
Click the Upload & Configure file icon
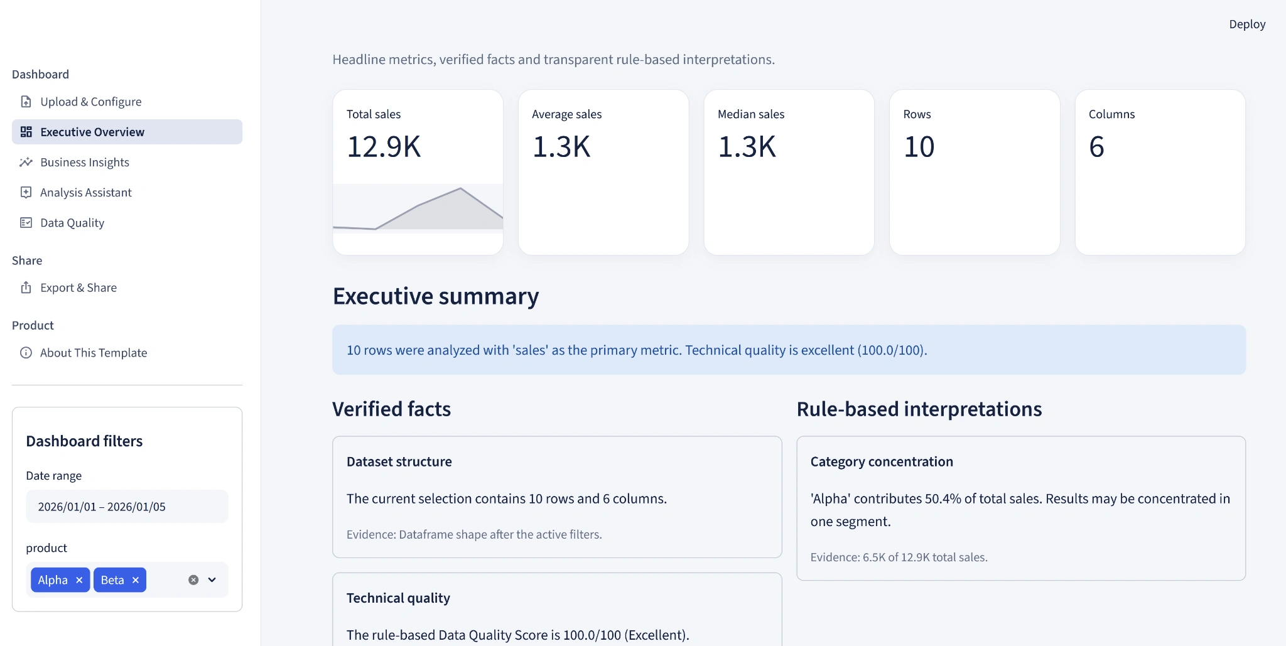click(26, 102)
